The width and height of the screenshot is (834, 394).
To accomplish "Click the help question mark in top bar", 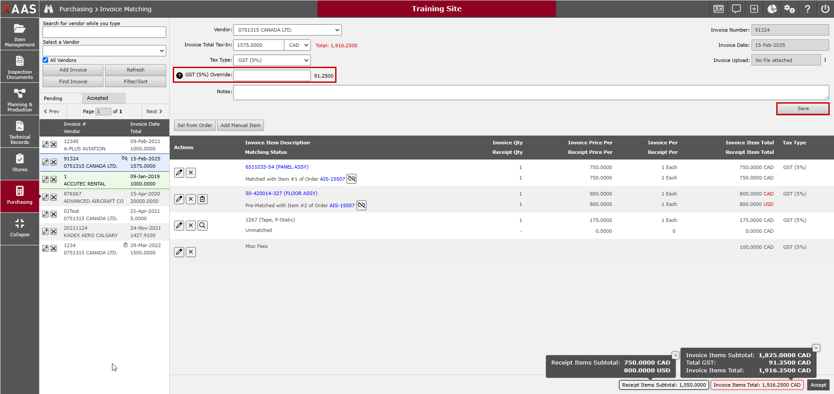I will [x=807, y=9].
